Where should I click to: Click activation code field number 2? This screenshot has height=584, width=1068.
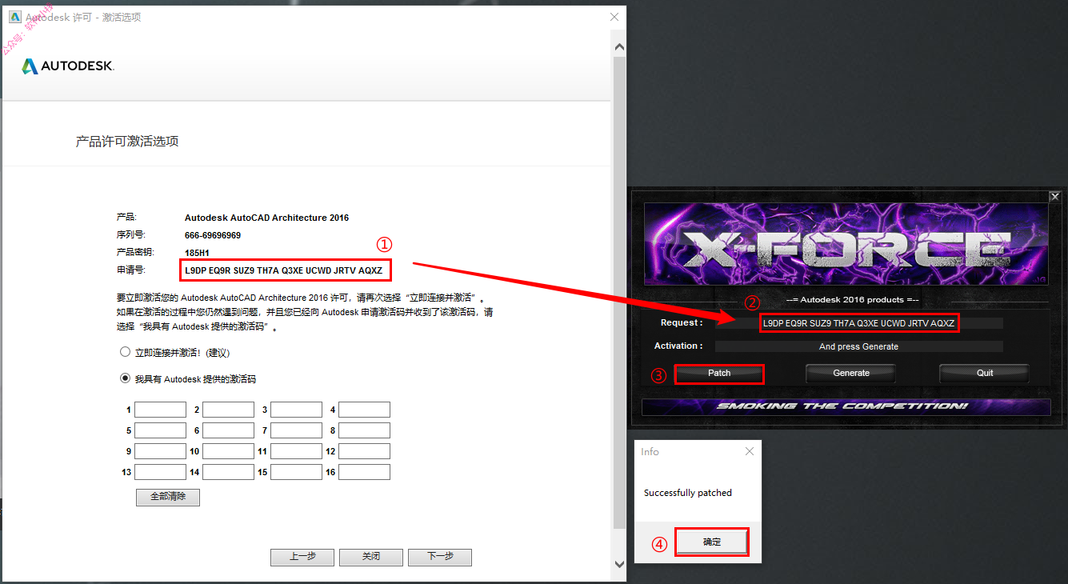tap(228, 410)
